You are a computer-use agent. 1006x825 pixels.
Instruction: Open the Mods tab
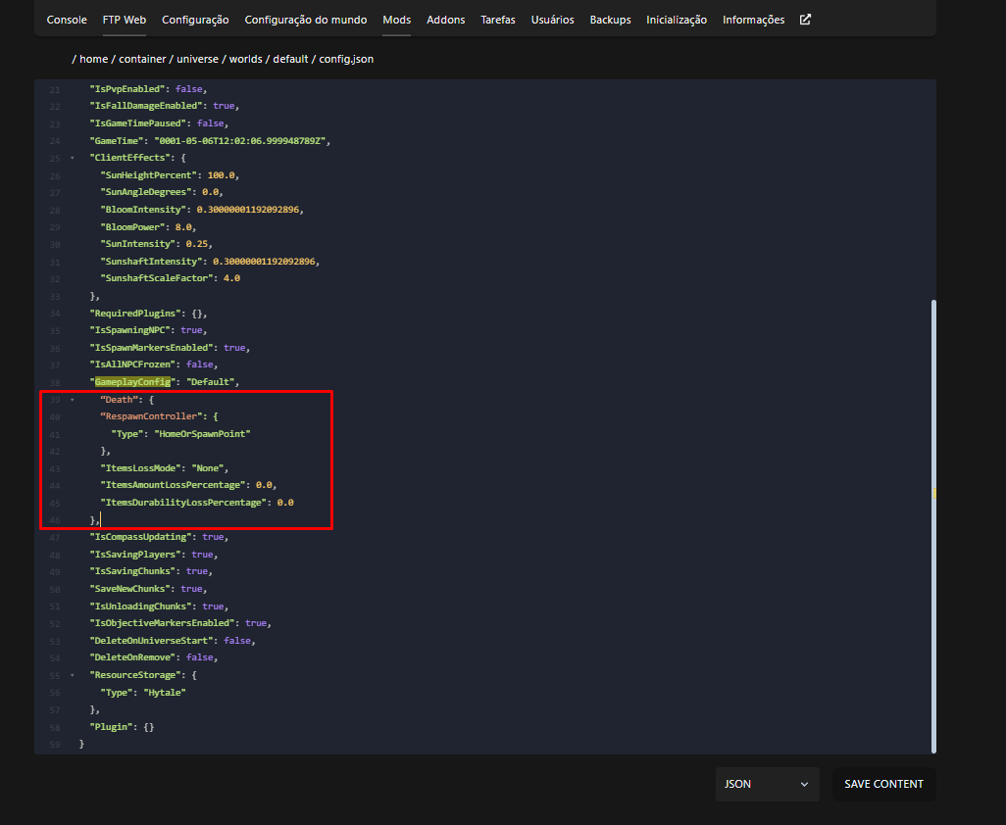tap(397, 20)
